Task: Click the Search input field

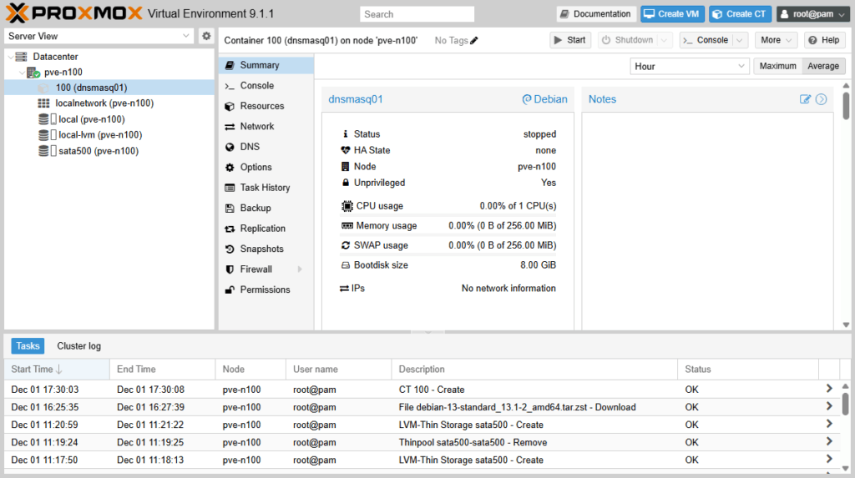Action: tap(417, 14)
